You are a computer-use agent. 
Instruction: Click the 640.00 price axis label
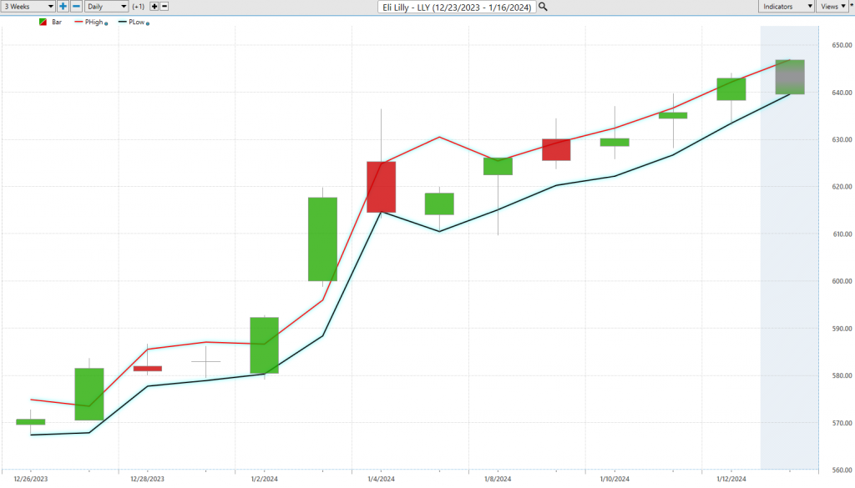click(x=842, y=93)
